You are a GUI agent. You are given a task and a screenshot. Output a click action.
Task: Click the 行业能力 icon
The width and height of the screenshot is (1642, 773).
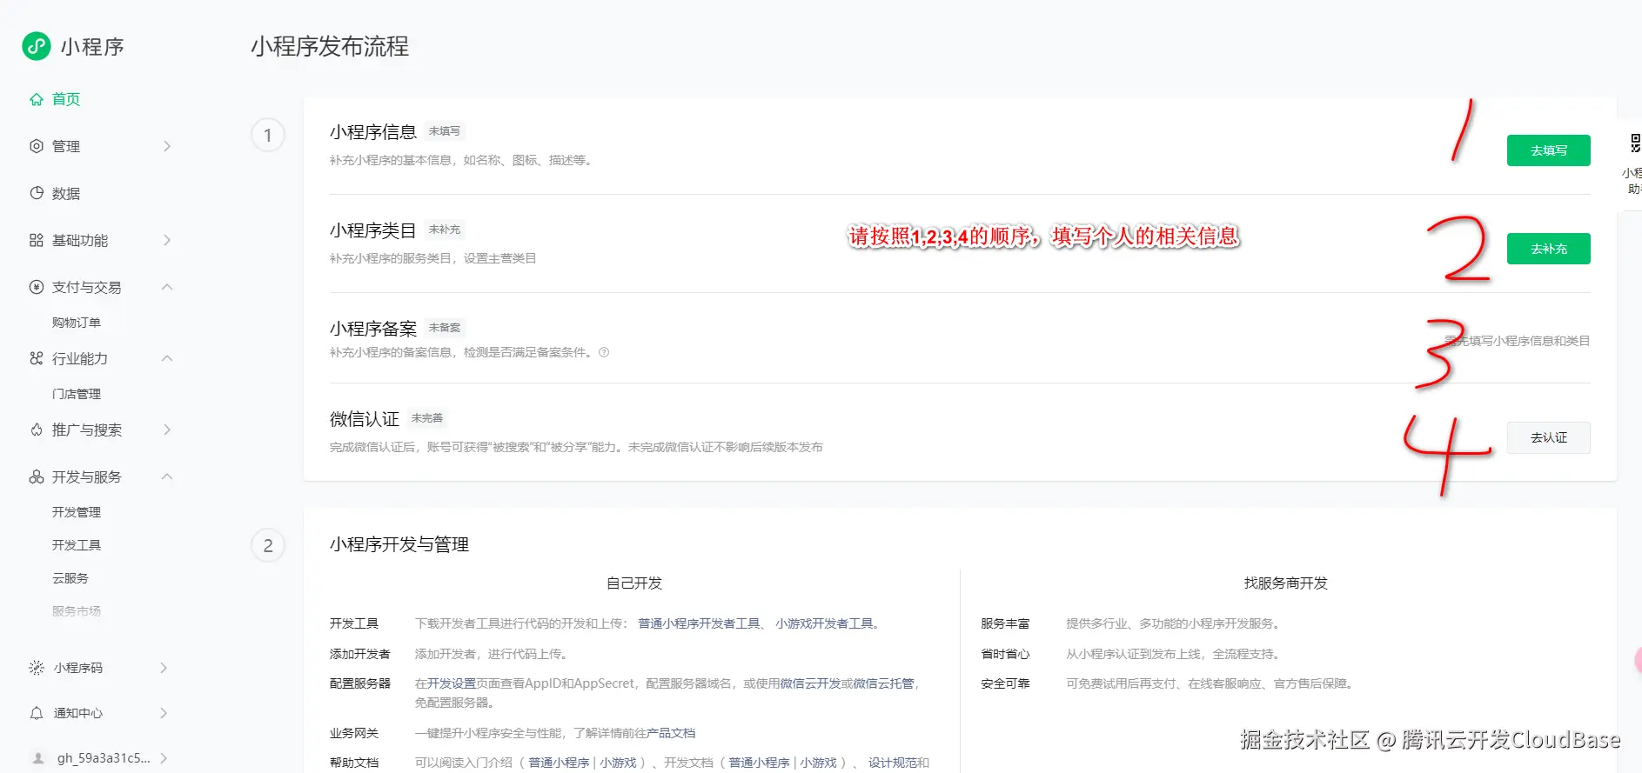coord(37,358)
